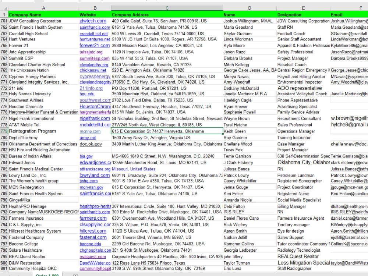
Task: Select the 615 E Corporation St 74437 Henryetta cell
Action: coord(167,131)
